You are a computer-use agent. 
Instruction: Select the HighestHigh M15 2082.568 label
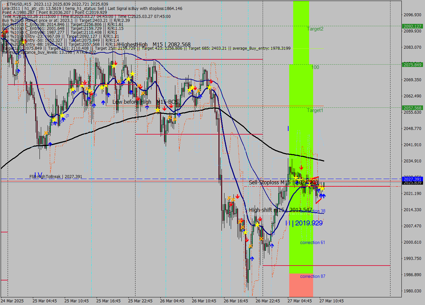pyautogui.click(x=155, y=44)
